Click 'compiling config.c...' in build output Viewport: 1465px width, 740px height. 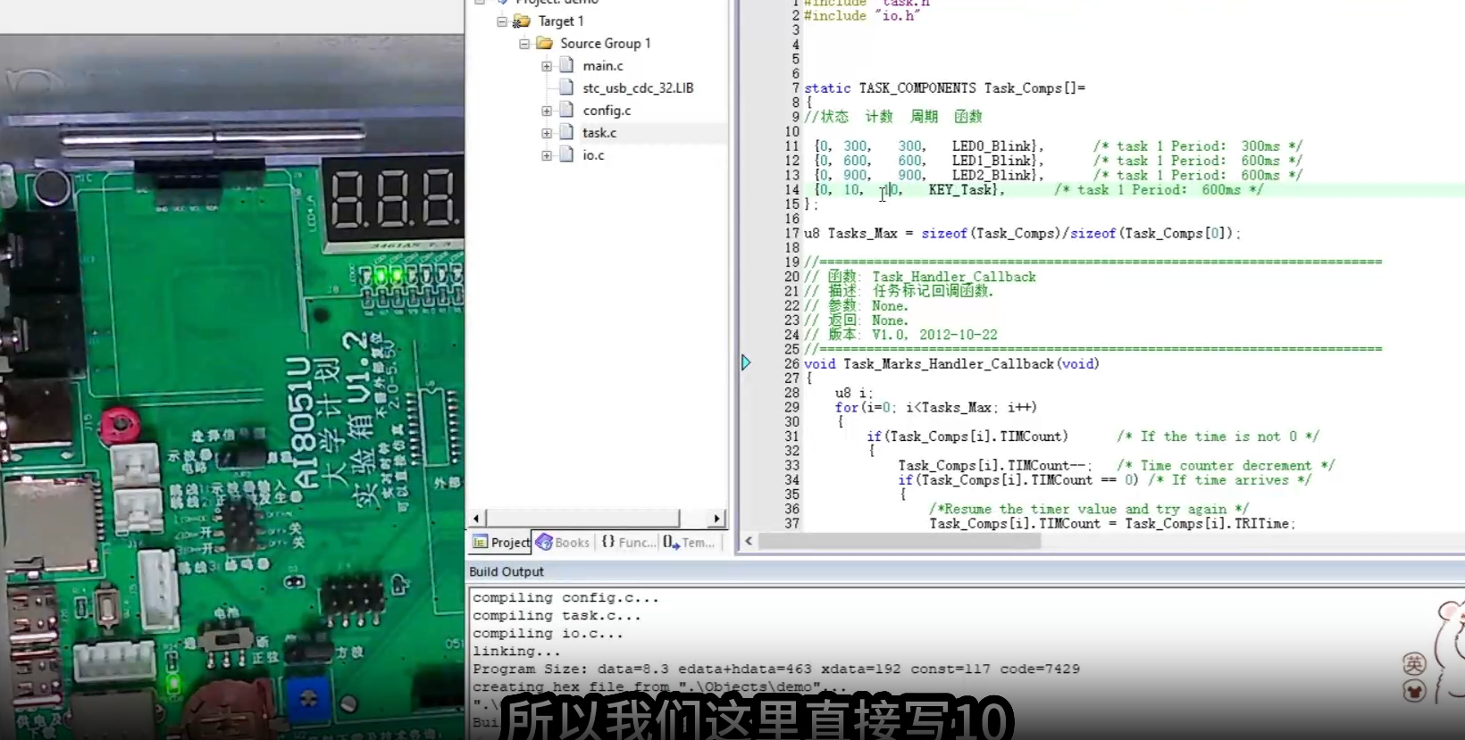565,598
